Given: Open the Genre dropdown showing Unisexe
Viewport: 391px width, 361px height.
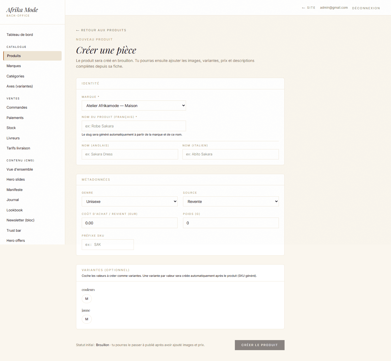Looking at the screenshot, I should point(130,202).
